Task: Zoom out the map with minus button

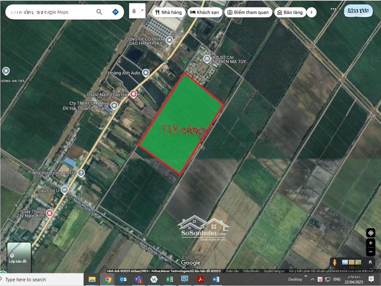Action: click(370, 251)
